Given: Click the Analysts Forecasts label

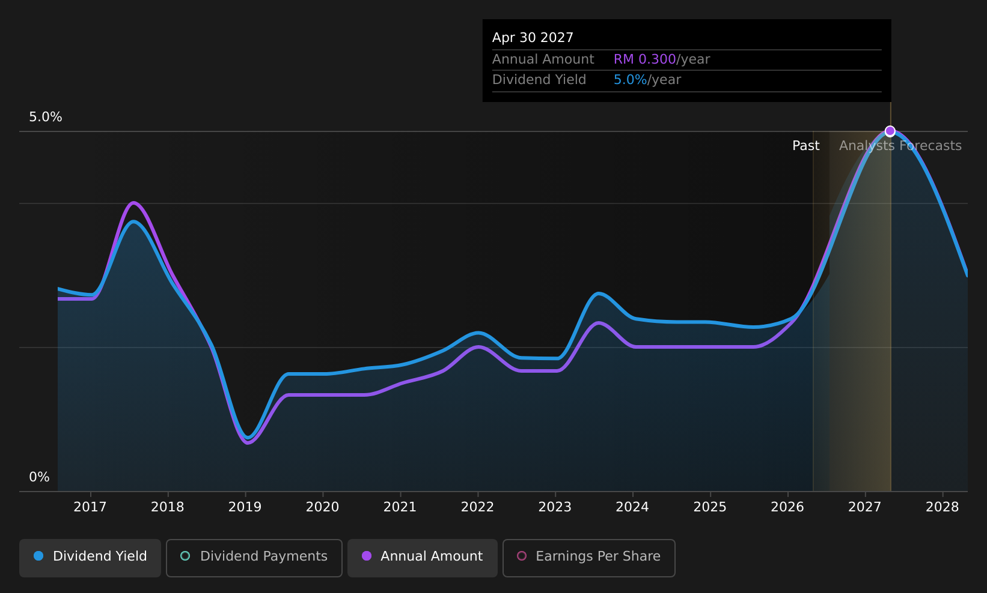Looking at the screenshot, I should point(900,146).
